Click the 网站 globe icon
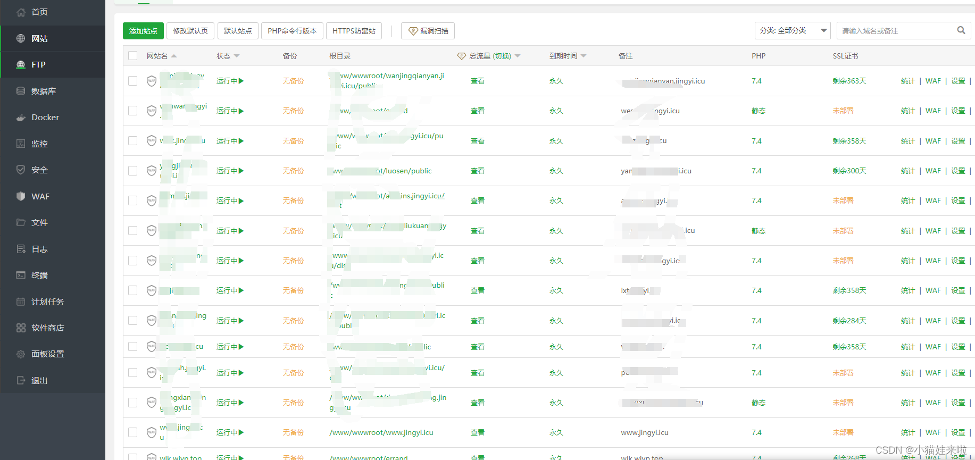This screenshot has width=975, height=460. point(21,38)
